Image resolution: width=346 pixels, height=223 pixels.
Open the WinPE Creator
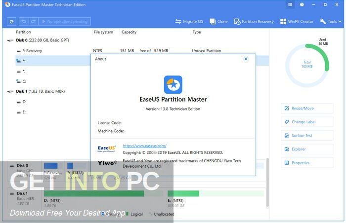pyautogui.click(x=297, y=21)
